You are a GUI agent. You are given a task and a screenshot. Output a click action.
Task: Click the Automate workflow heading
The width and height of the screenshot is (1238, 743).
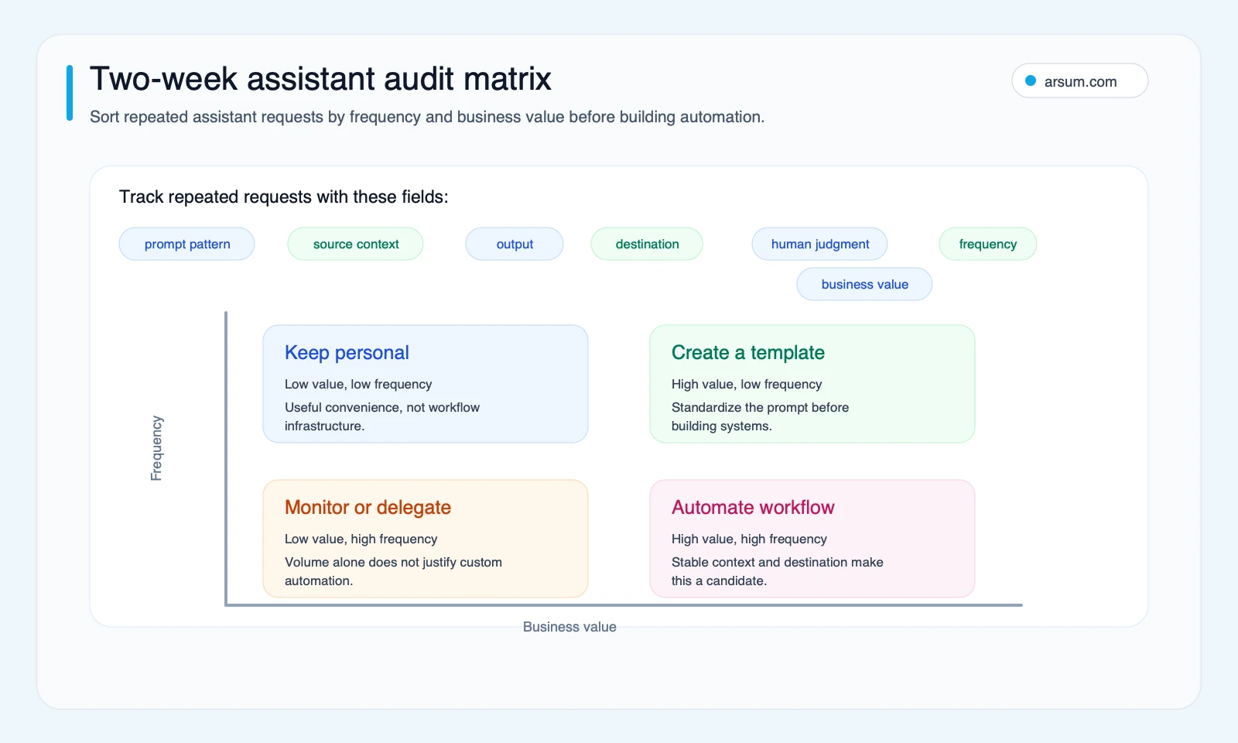[753, 508]
